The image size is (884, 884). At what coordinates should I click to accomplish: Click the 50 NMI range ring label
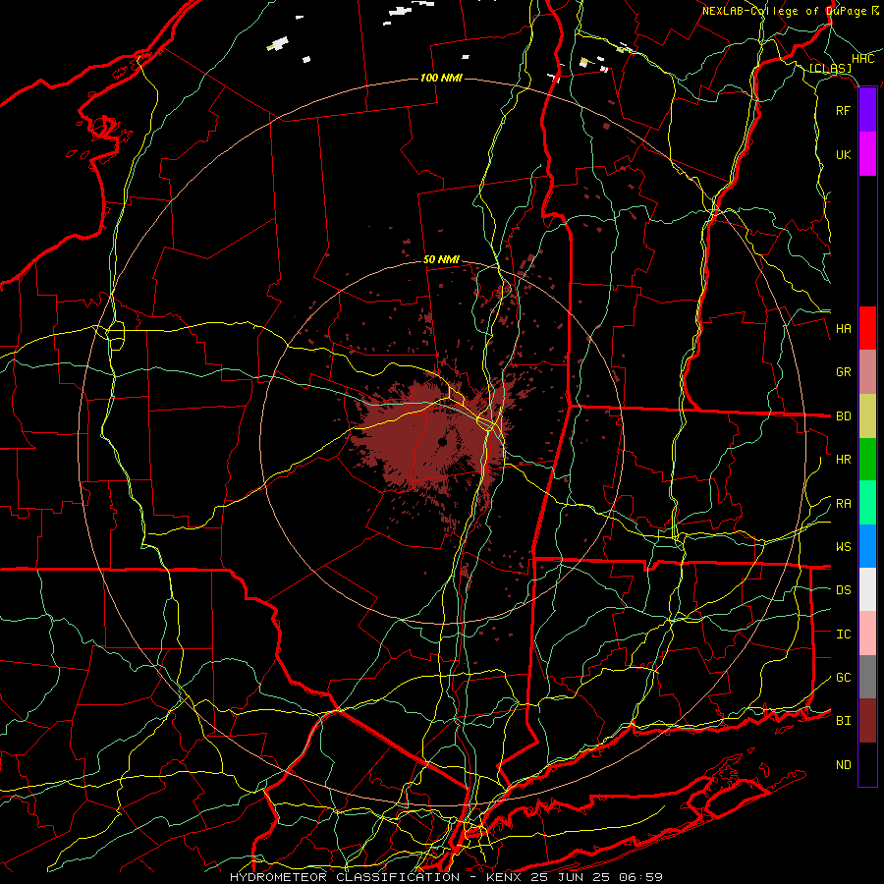pyautogui.click(x=441, y=260)
